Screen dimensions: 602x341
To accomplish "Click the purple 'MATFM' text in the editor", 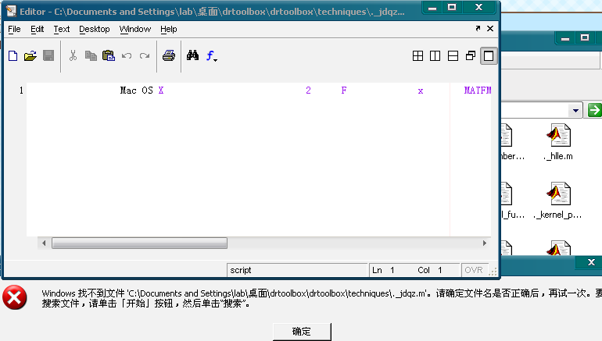I will click(477, 91).
